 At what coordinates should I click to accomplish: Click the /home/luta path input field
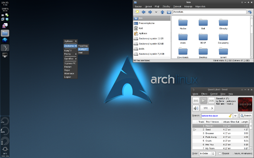pyautogui.click(x=209, y=12)
